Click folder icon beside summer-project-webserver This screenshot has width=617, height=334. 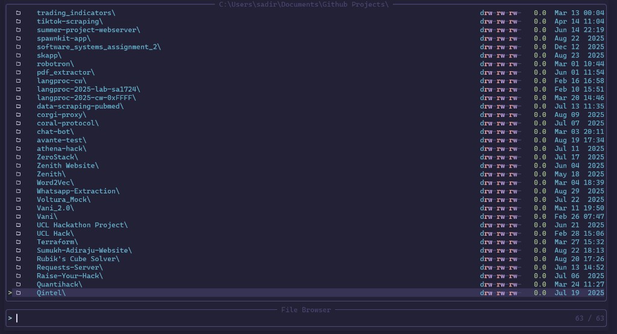[x=18, y=30]
